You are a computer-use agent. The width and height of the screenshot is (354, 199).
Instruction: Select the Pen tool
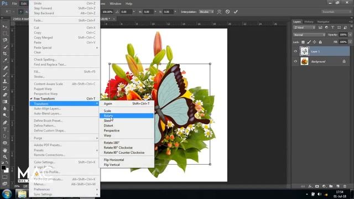pos(5,123)
